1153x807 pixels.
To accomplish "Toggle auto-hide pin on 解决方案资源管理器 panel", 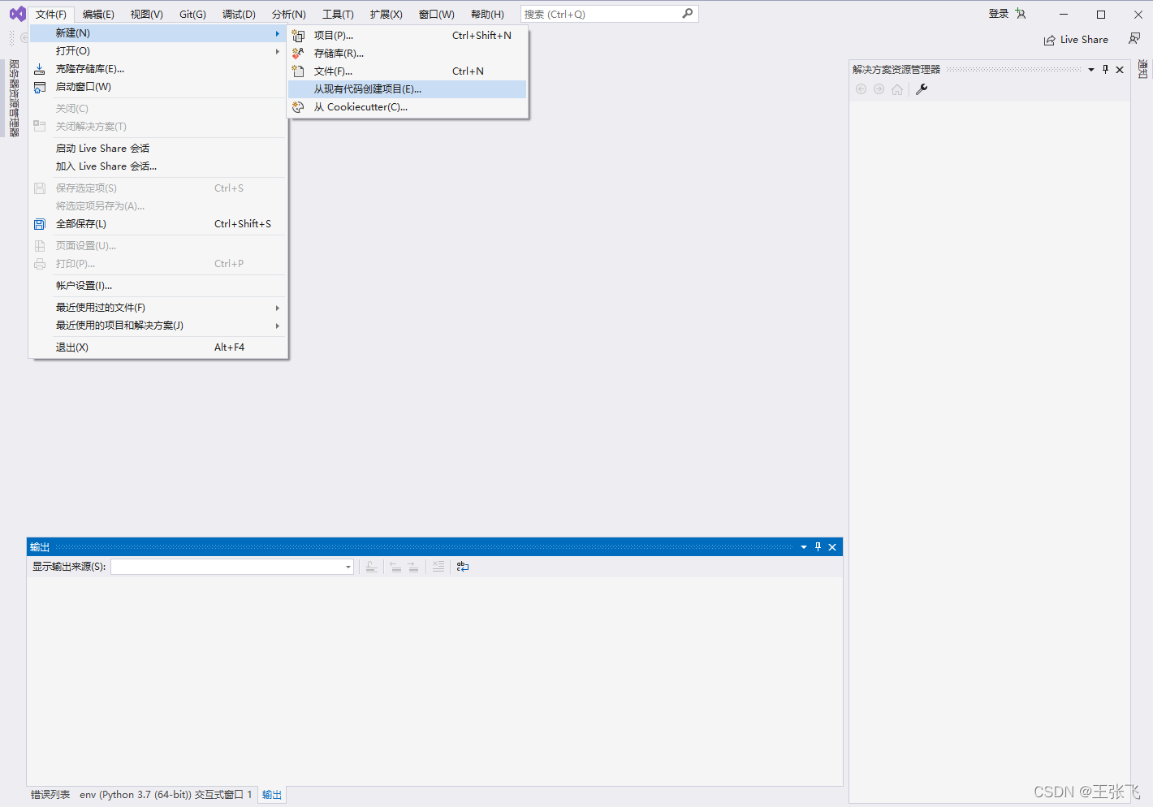I will 1105,70.
